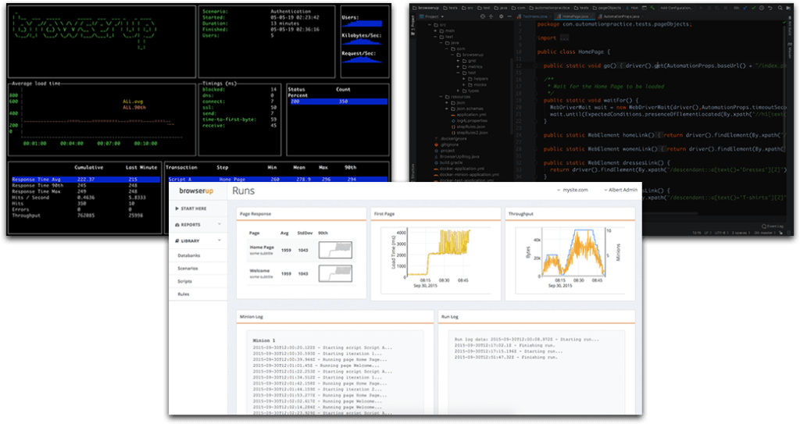The height and width of the screenshot is (424, 800).
Task: Select docker-application.yml in Project tree
Action: (x=459, y=169)
